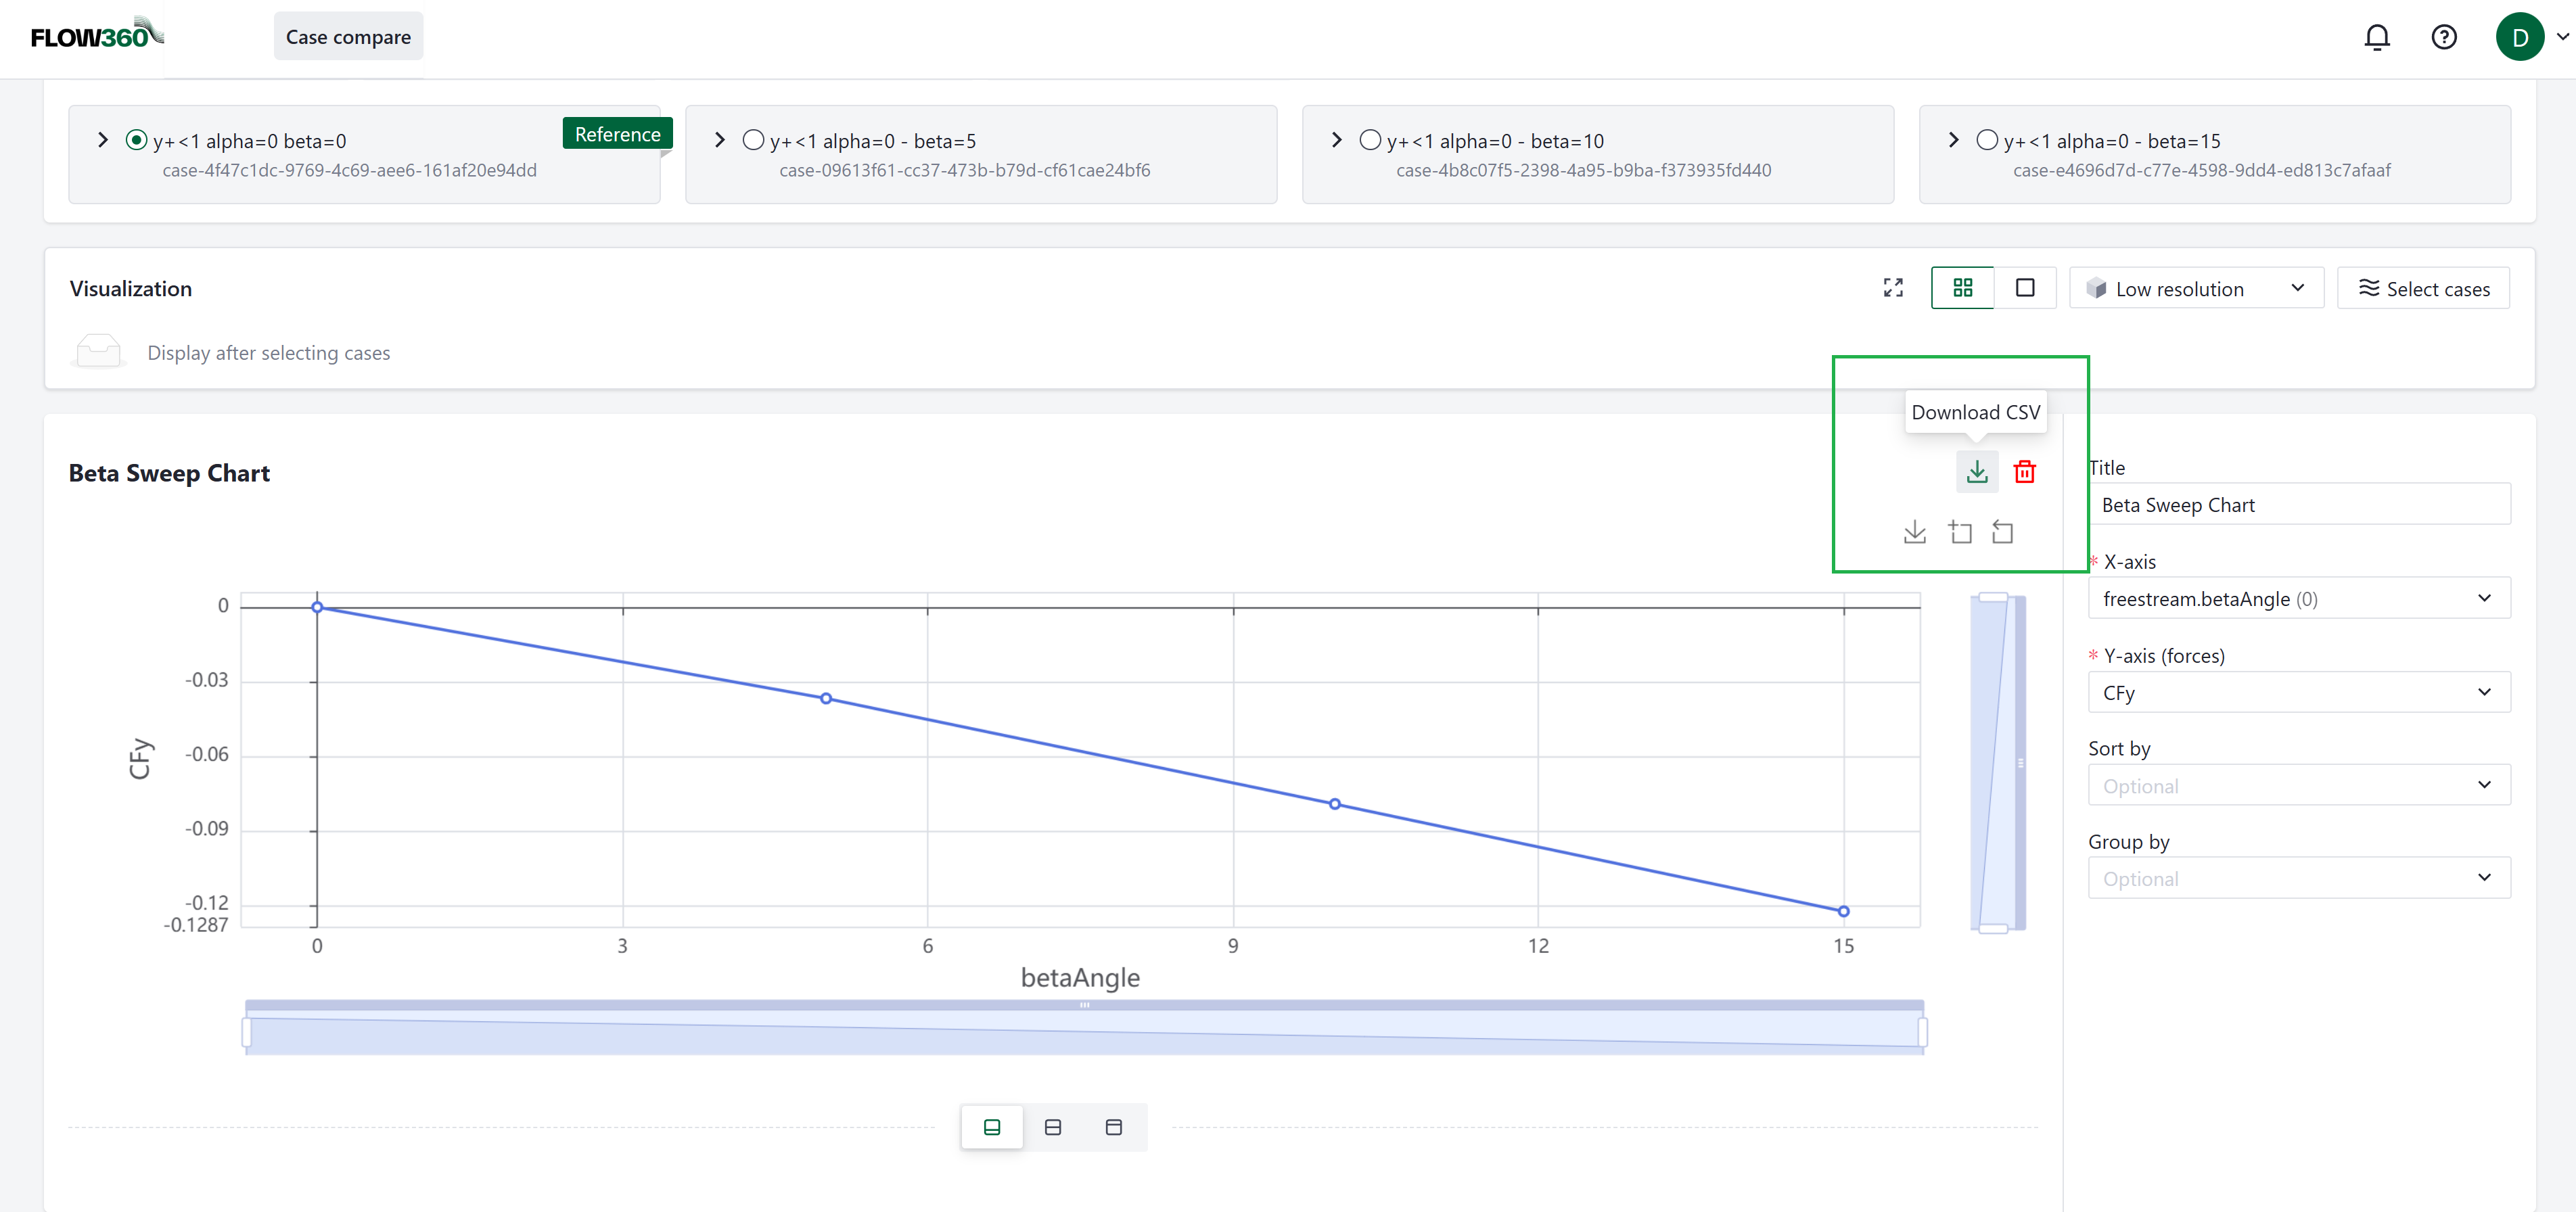Click case ID case-4b8c07f5-2398-4a95-b9ba-f373935fd440
The width and height of the screenshot is (2576, 1212).
tap(1583, 170)
